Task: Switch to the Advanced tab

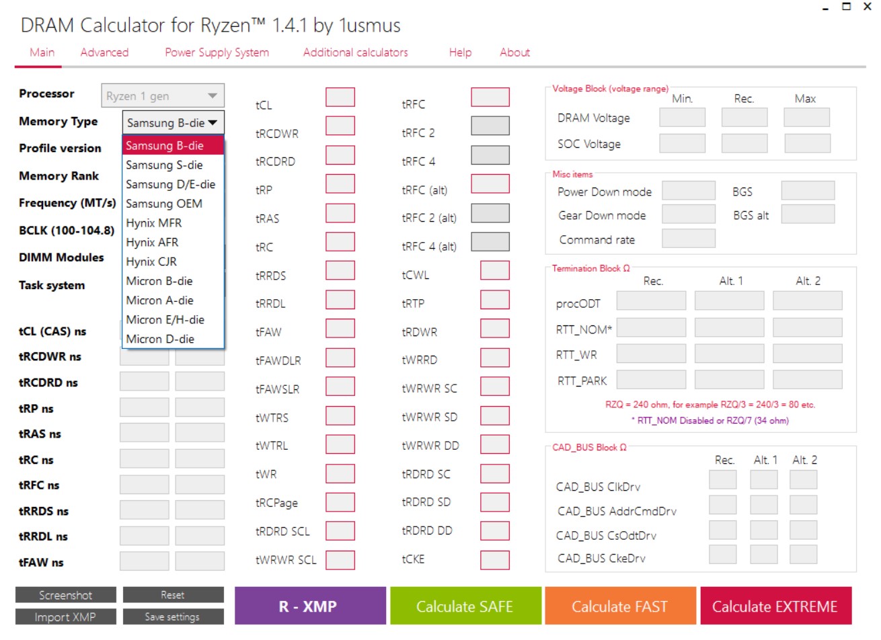Action: click(104, 52)
